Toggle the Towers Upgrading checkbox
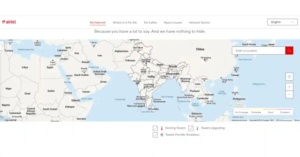Image resolution: width=300 pixels, height=157 pixels. coord(191,128)
